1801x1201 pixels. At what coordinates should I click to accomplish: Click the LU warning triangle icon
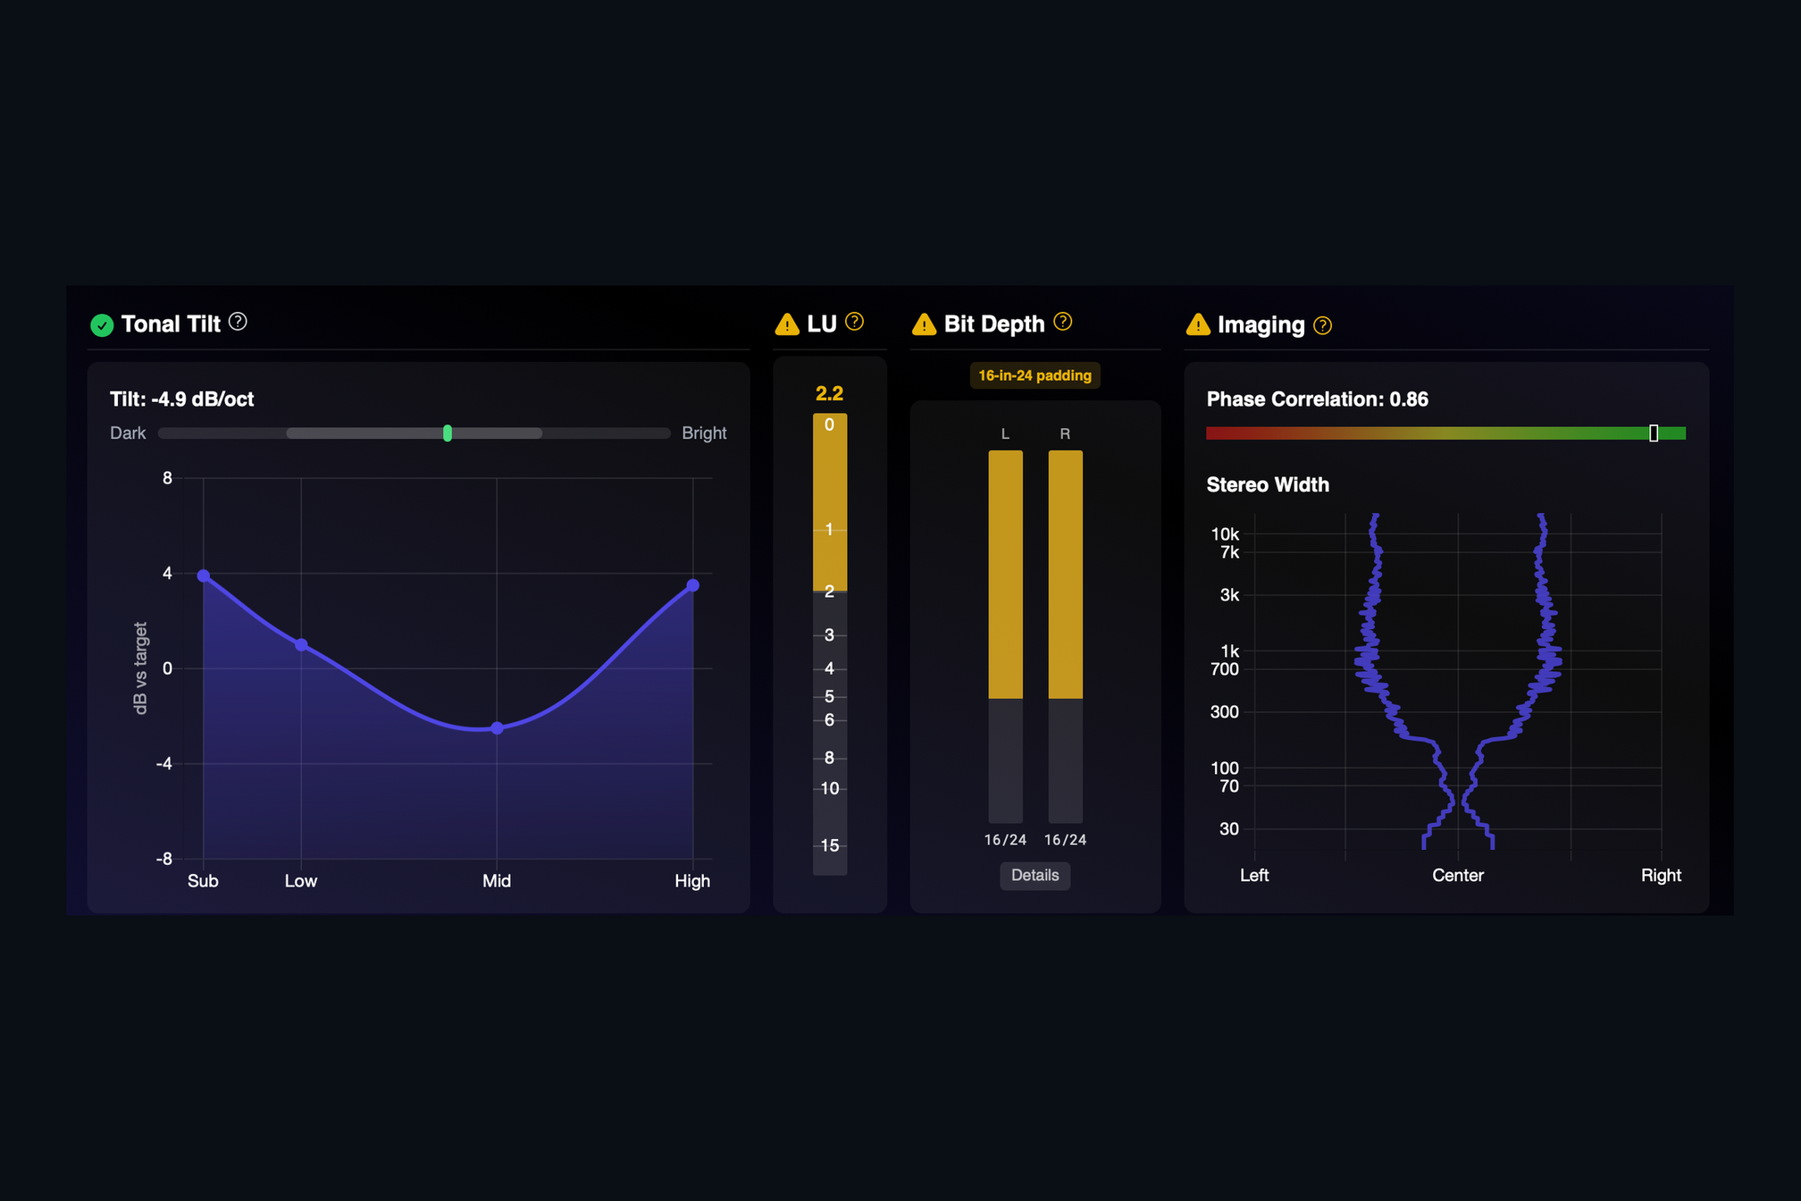click(x=787, y=324)
